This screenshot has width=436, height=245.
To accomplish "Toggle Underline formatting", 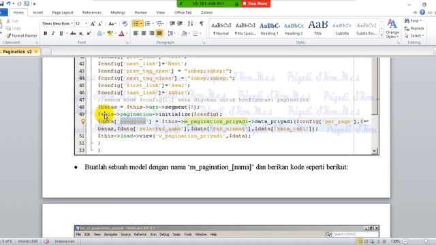I will click(61, 33).
